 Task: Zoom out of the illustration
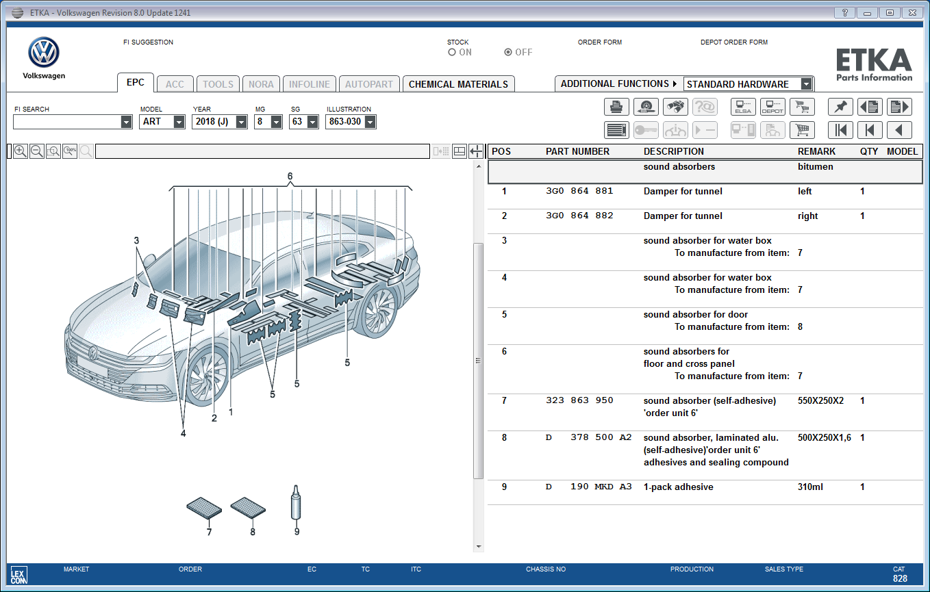37,151
